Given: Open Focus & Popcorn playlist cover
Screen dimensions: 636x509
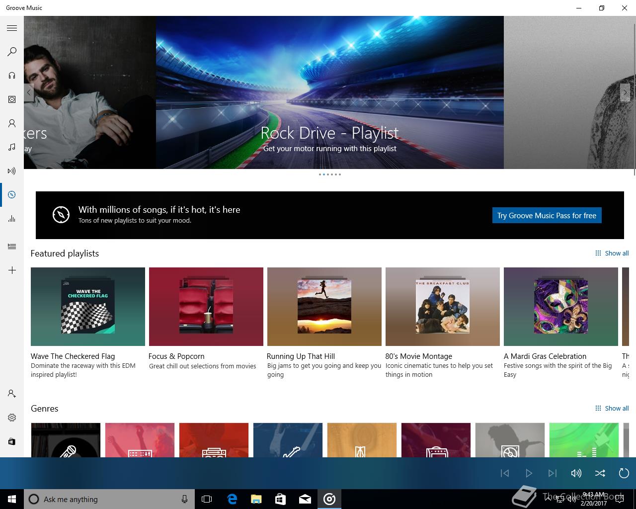Looking at the screenshot, I should click(206, 307).
